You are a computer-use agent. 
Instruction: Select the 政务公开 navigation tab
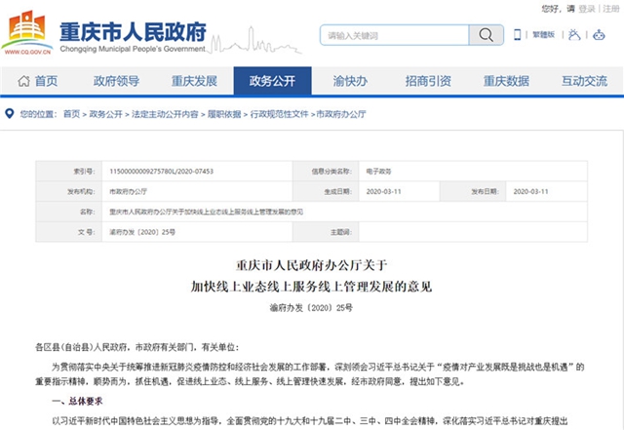point(272,81)
